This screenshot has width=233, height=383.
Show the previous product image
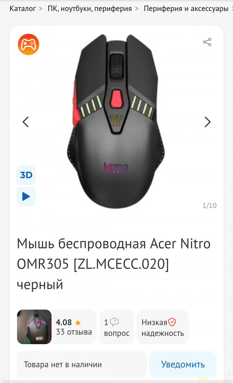pos(26,122)
